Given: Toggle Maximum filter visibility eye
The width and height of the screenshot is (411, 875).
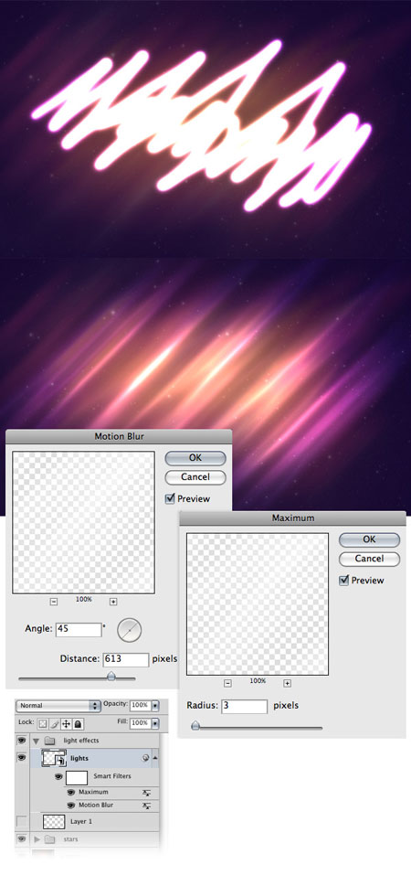Looking at the screenshot, I should 71,793.
